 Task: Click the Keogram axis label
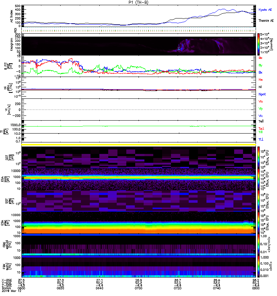pos(12,44)
